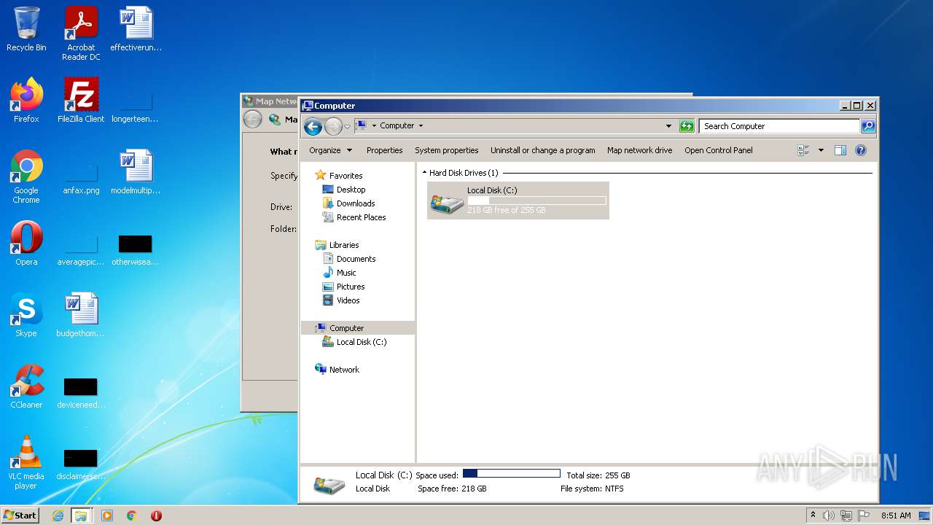Select the CCleaner desktop shortcut
Image resolution: width=933 pixels, height=525 pixels.
pos(26,386)
